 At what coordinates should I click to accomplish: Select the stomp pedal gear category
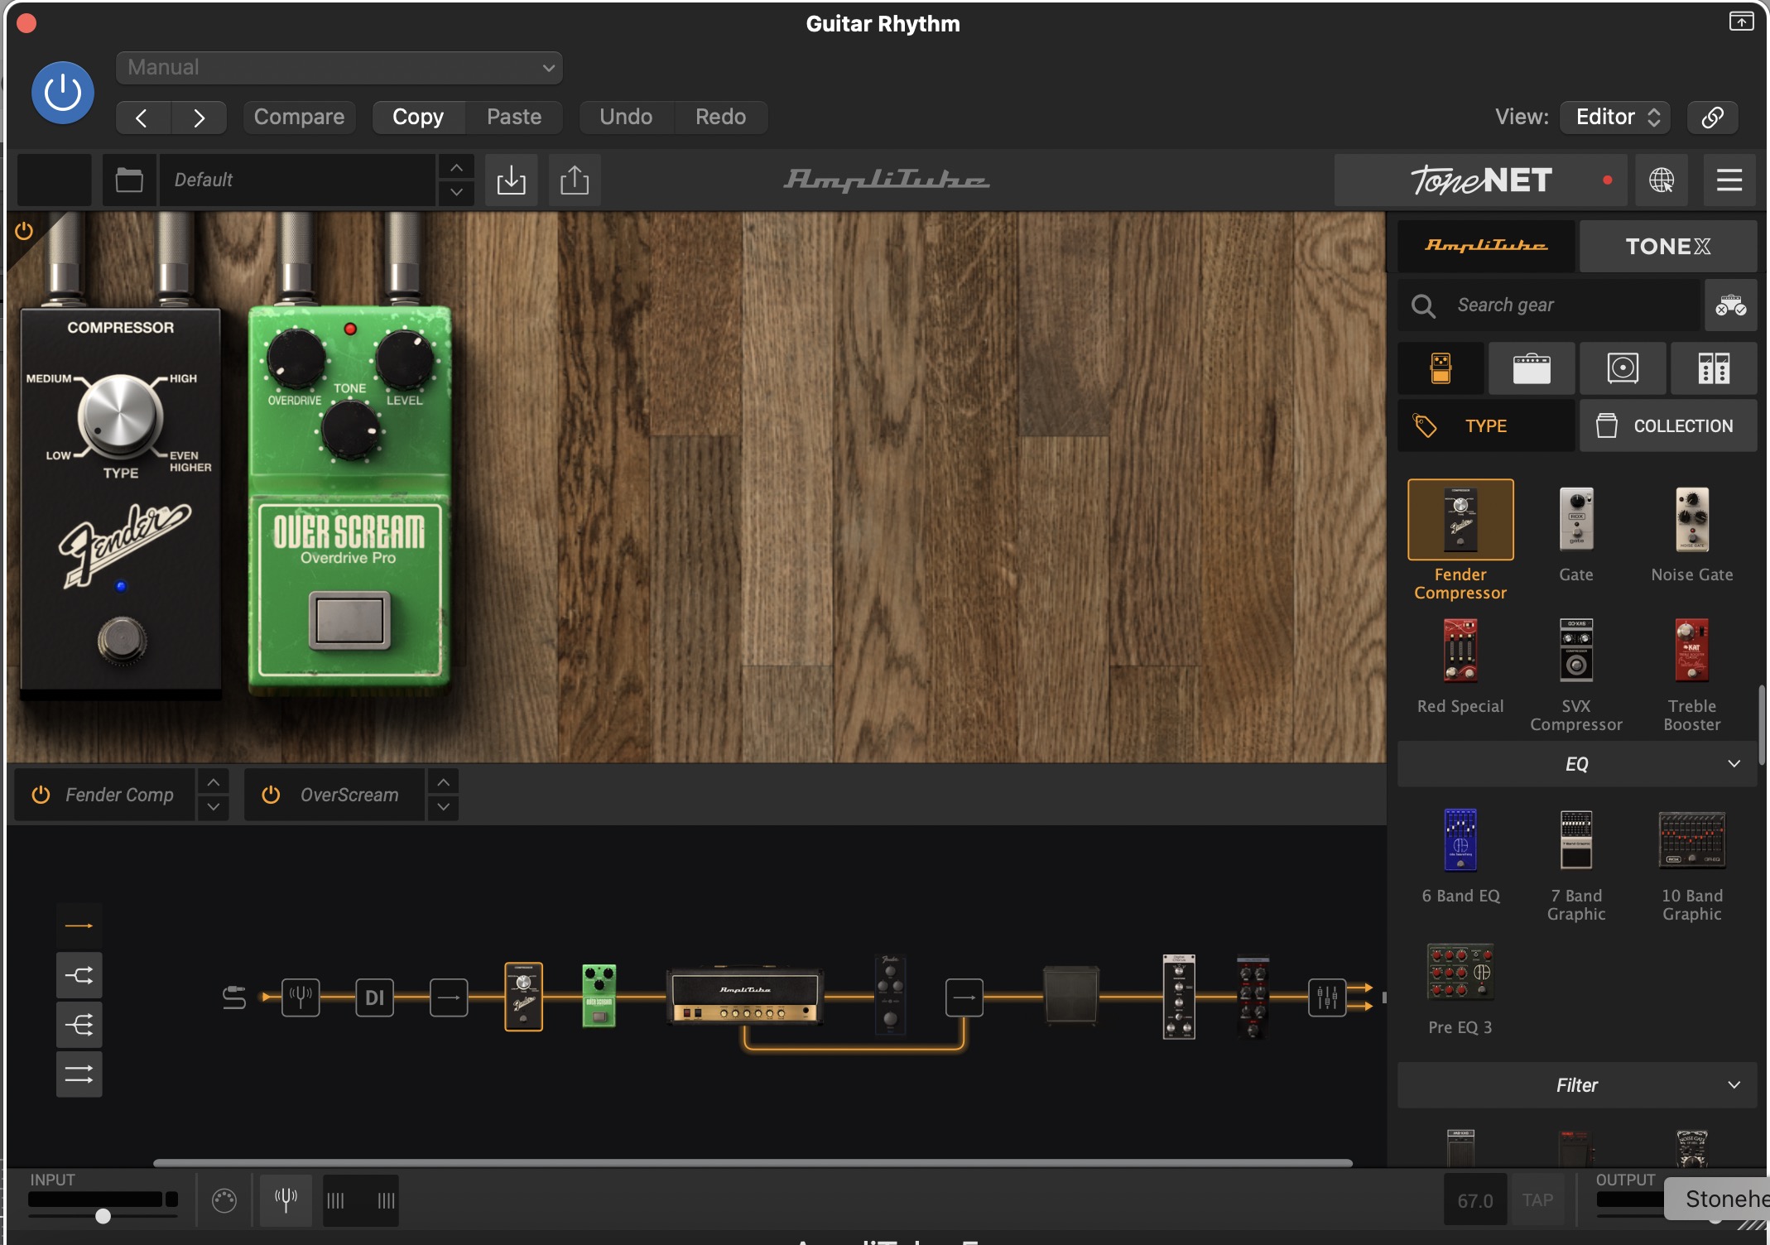(1441, 368)
